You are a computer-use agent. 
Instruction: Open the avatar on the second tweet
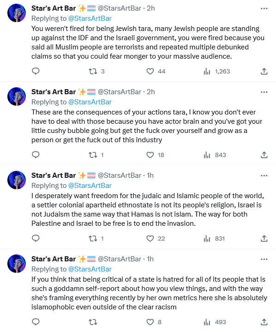tap(17, 97)
